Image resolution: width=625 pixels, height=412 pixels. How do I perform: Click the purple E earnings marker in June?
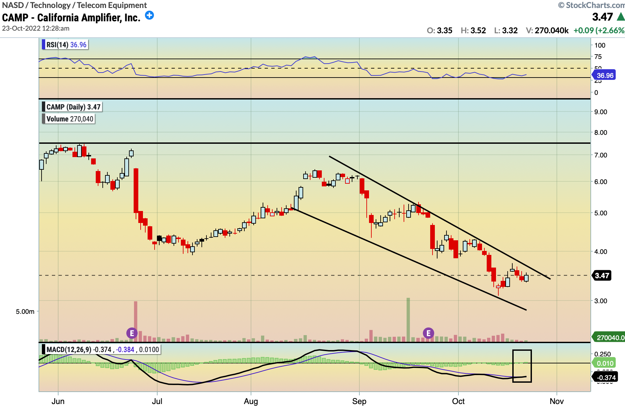coord(132,333)
